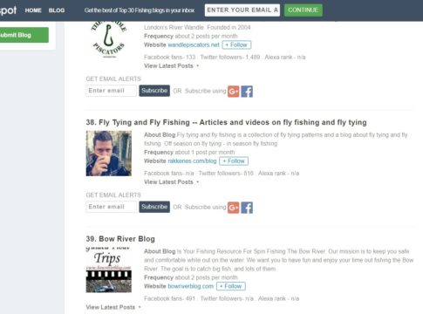The image size is (423, 314).
Task: Open BLOG in the top navigation
Action: tap(57, 10)
